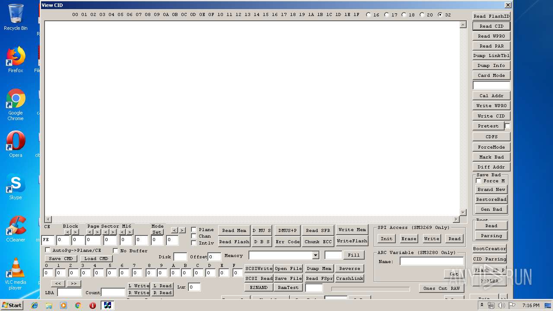The width and height of the screenshot is (553, 311).
Task: Click the CID Parsing button
Action: tap(490, 259)
